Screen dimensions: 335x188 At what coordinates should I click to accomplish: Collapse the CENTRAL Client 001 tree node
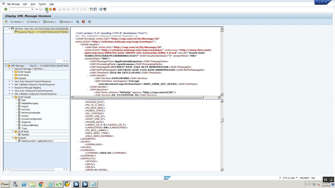pos(9,29)
